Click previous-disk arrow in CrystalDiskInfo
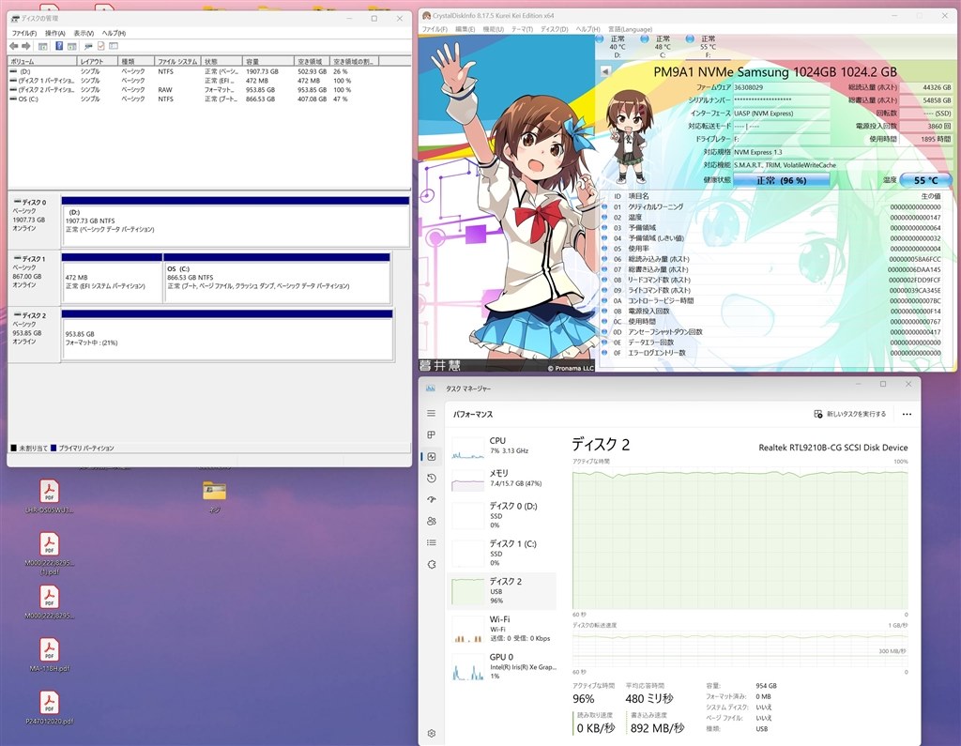961x746 pixels. coord(605,71)
